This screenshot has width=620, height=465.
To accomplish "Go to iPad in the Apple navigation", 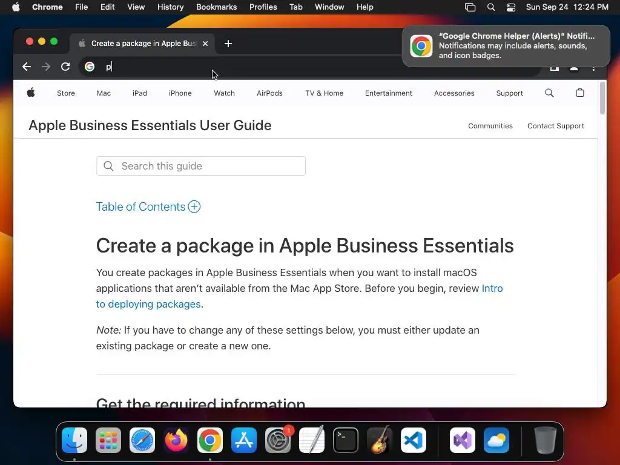I will click(x=140, y=93).
